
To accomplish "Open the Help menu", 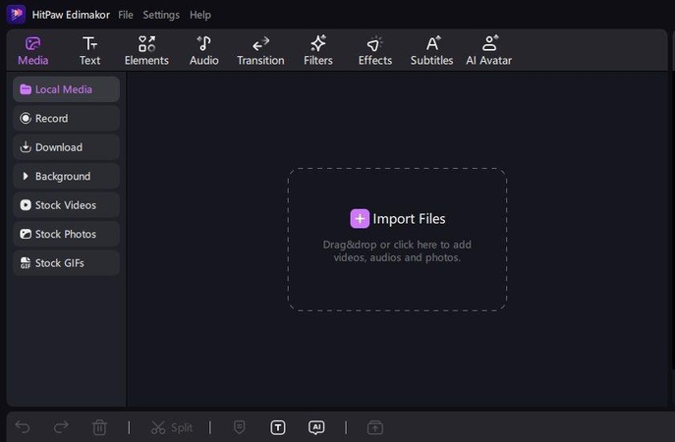I will 200,15.
